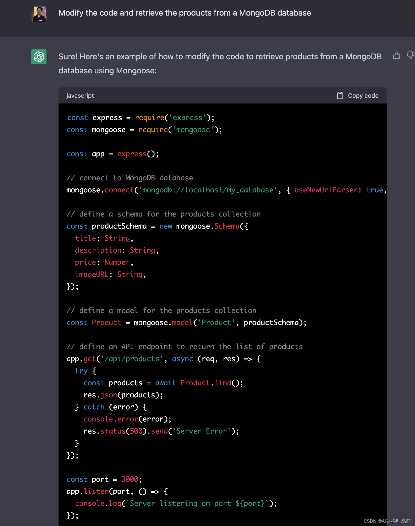
Task: Click the 'catch (error)' line
Action: tap(111, 407)
